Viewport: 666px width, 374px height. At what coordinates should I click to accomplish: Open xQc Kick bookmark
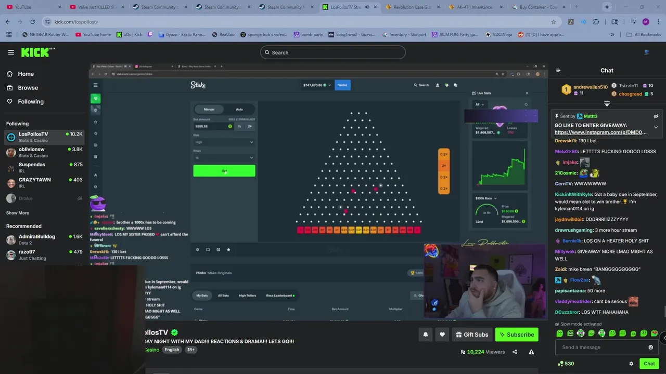pyautogui.click(x=129, y=35)
